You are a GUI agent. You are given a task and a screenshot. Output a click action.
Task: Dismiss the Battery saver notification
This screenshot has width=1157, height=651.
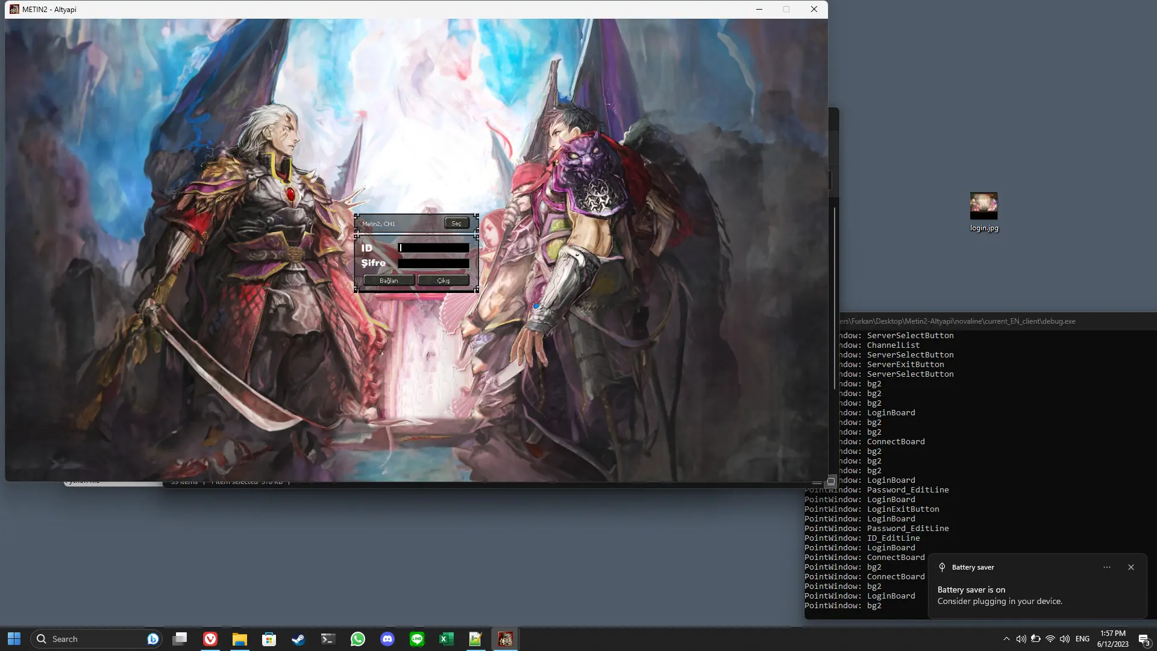pos(1131,567)
